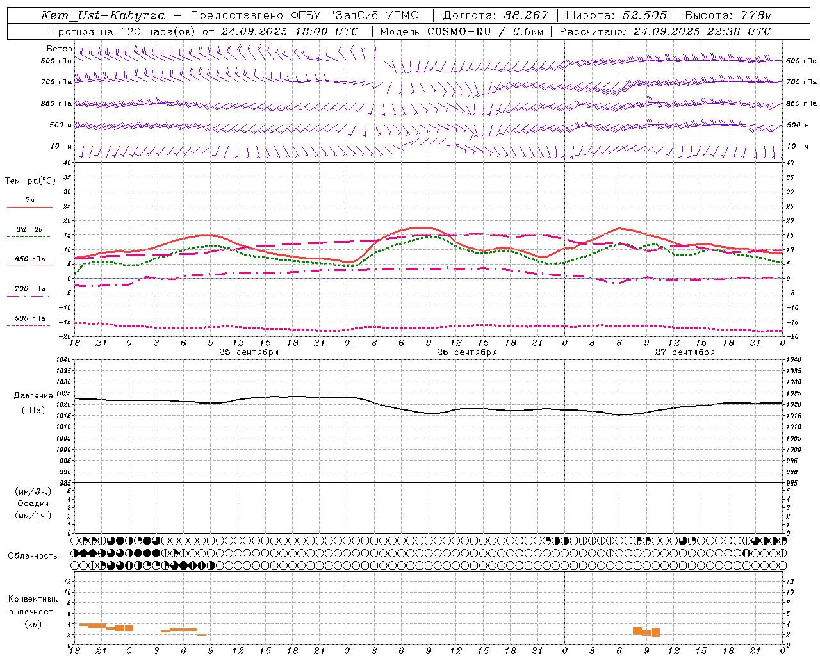
Task: Click the 2м temperature legend entry
Action: click(30, 200)
